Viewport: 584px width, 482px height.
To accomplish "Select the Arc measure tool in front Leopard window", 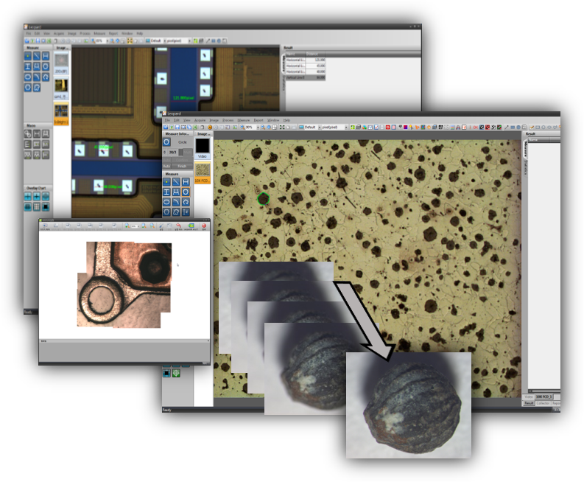I will click(176, 202).
